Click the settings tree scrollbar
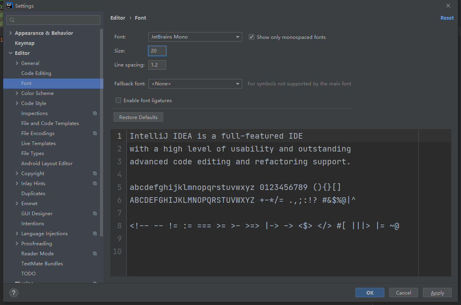The image size is (461, 305). click(102, 132)
